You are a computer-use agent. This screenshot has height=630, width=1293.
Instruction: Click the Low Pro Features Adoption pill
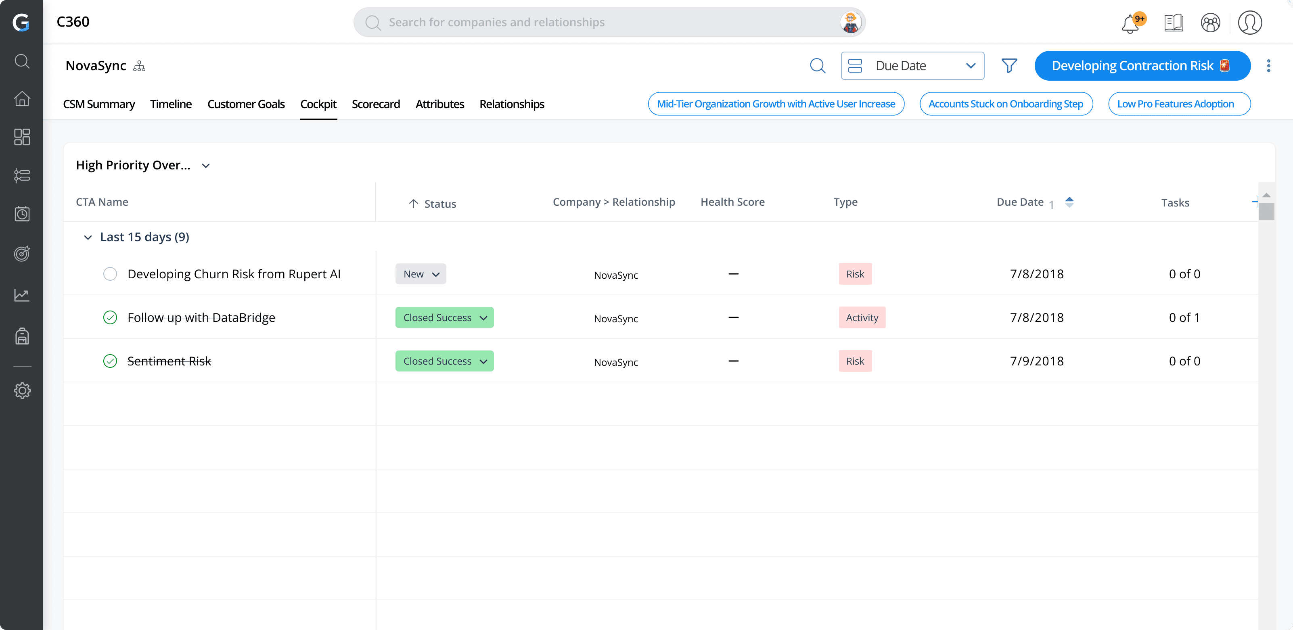(1179, 104)
